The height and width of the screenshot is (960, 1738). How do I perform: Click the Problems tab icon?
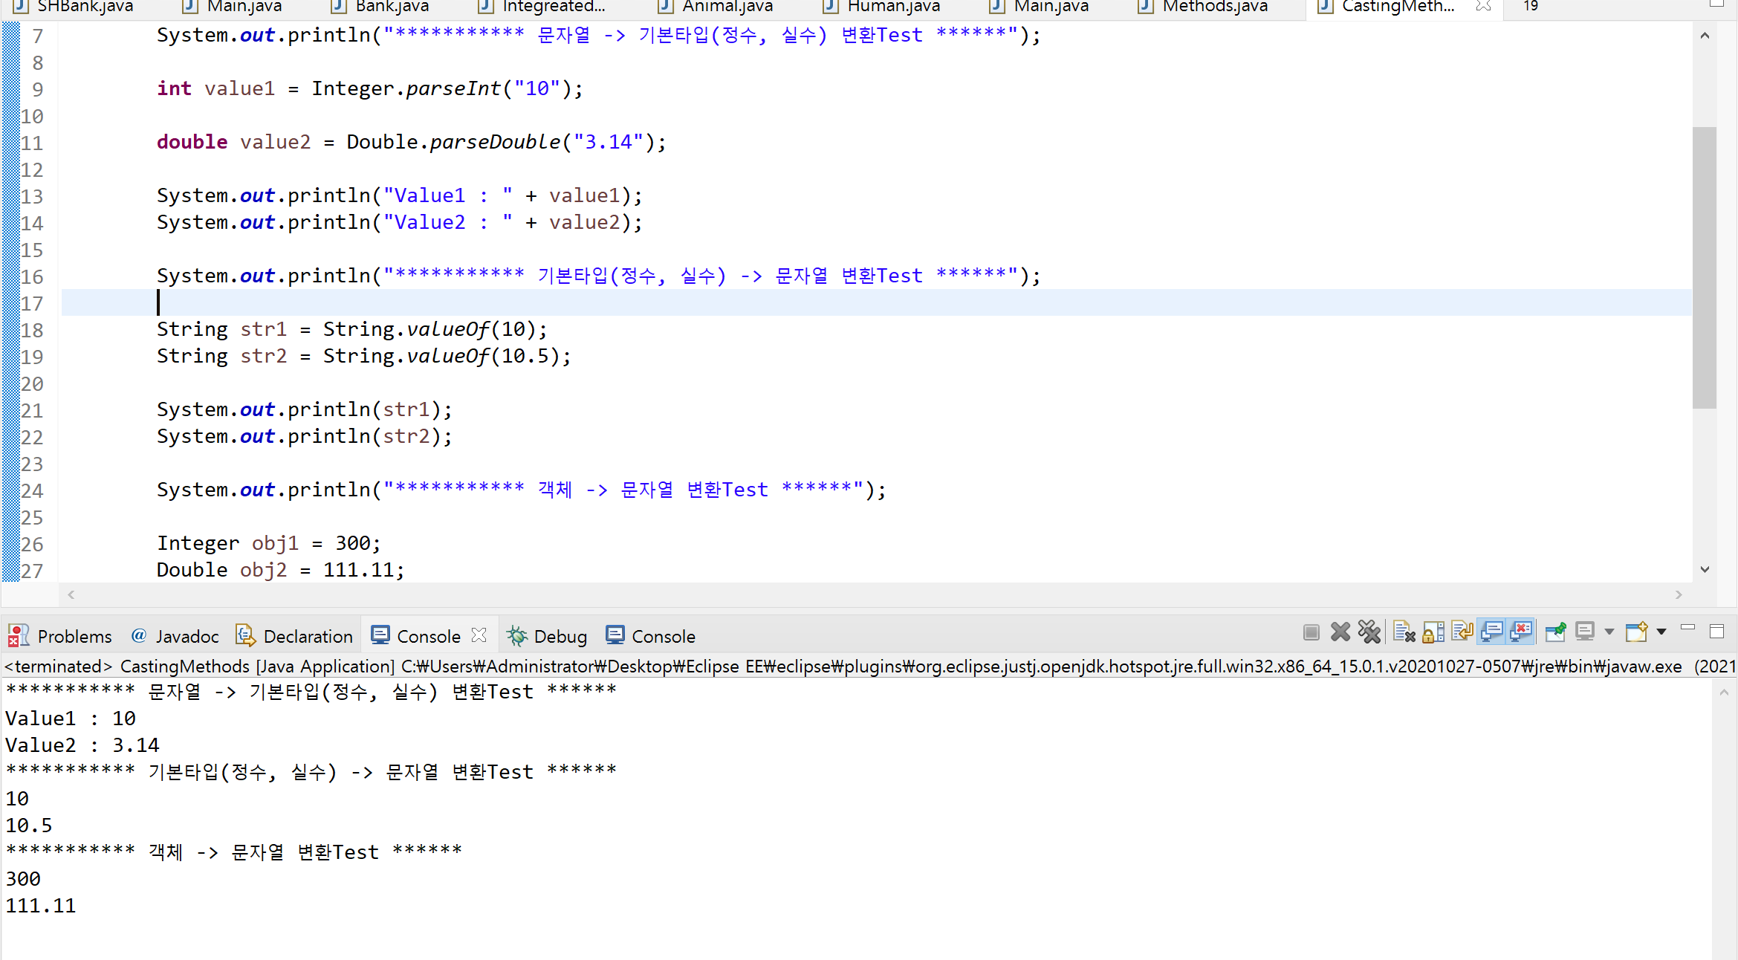pos(18,635)
